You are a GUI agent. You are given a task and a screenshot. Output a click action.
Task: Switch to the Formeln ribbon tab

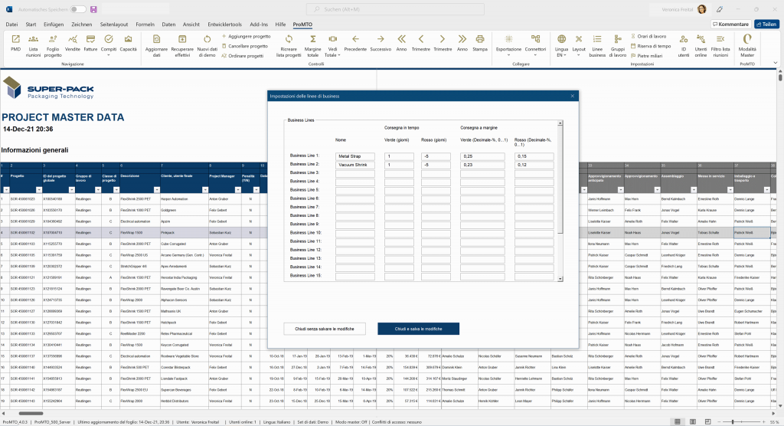tap(145, 24)
